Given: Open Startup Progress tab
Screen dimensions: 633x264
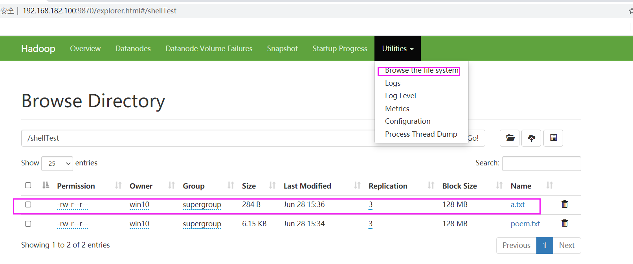Looking at the screenshot, I should pos(340,48).
